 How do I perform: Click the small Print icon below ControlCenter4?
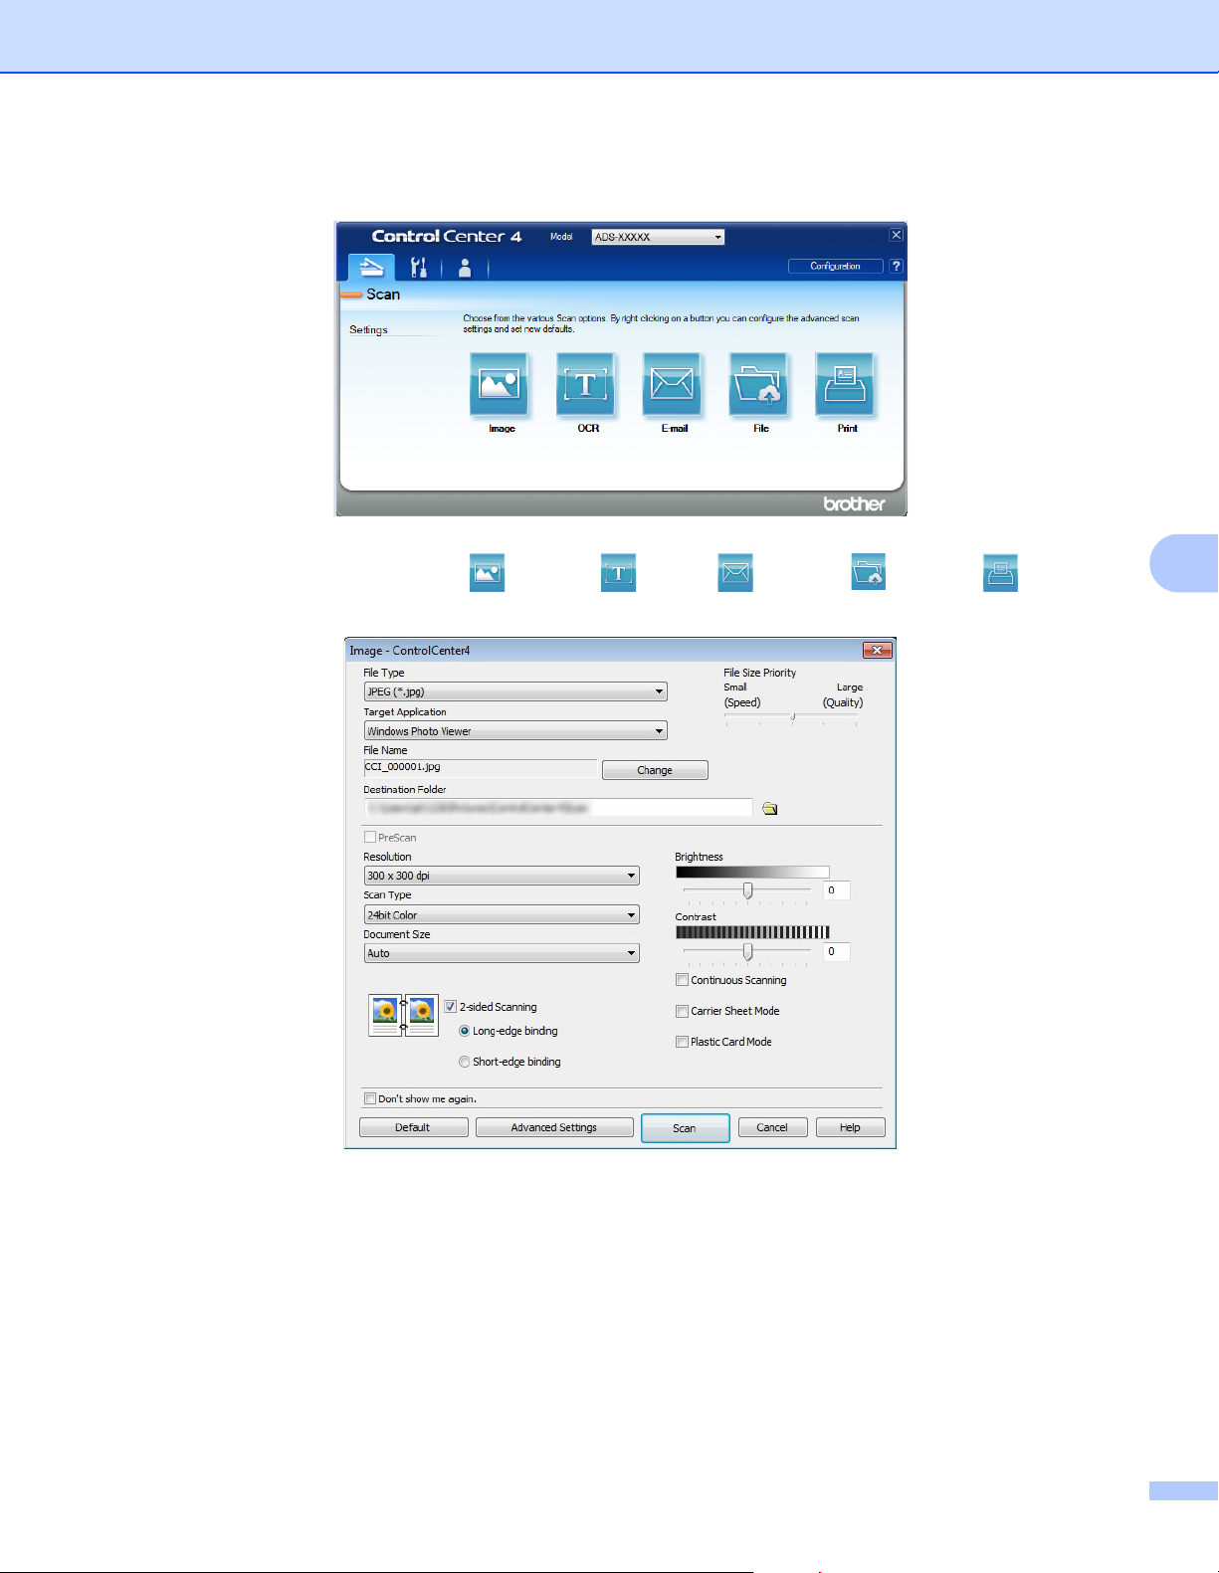[1000, 573]
